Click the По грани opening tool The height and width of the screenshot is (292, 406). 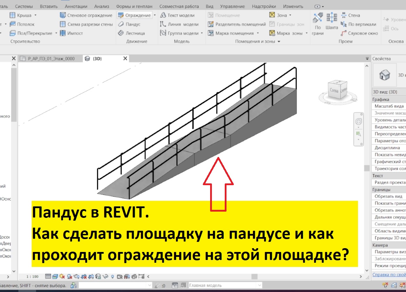click(x=318, y=24)
